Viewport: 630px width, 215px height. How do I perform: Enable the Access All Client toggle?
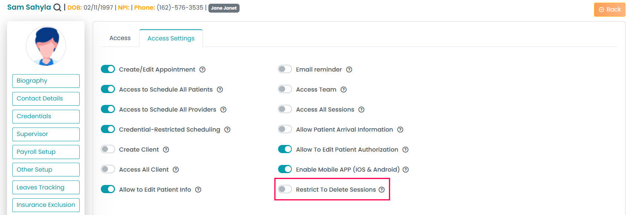click(x=108, y=169)
